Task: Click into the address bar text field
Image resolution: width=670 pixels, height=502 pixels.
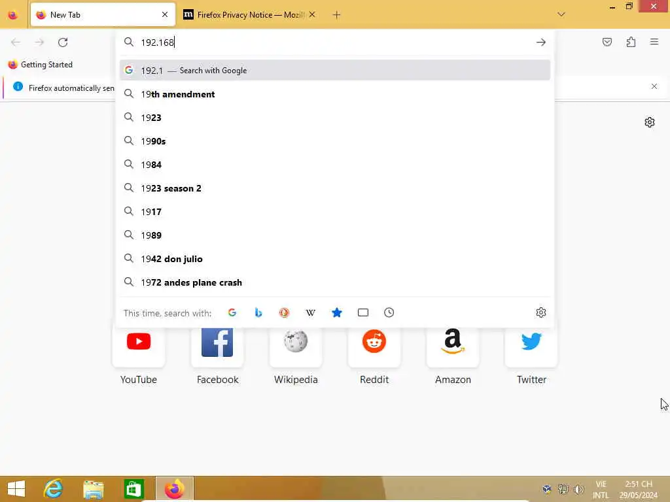Action: [x=336, y=42]
